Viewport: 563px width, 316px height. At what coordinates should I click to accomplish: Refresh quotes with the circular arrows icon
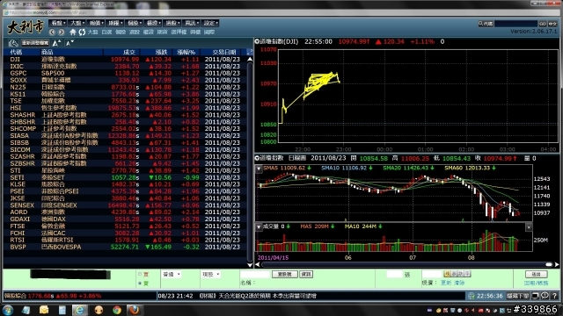coord(82,32)
